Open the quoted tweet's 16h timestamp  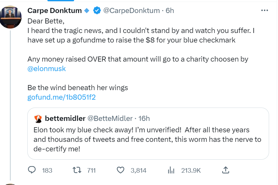(x=144, y=118)
